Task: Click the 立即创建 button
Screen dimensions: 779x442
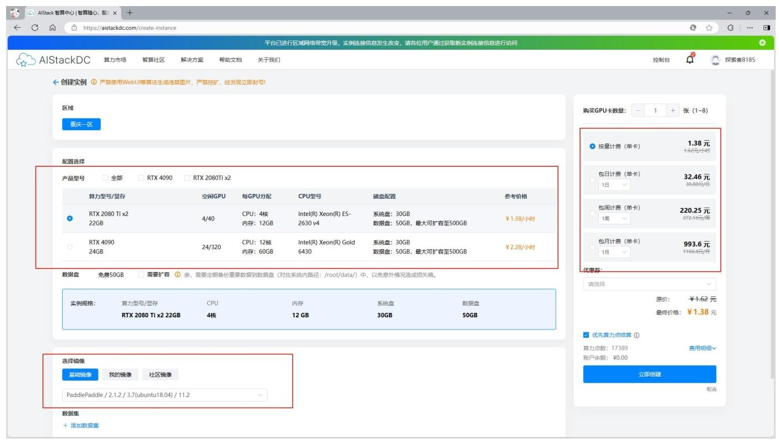Action: tap(649, 374)
